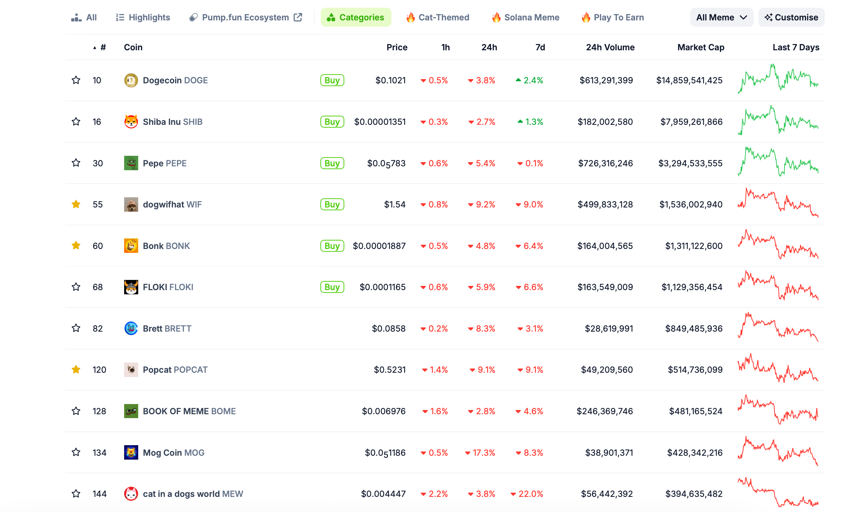This screenshot has width=863, height=512.
Task: Click the BOOK OF MEME coin logo
Action: pyautogui.click(x=131, y=411)
